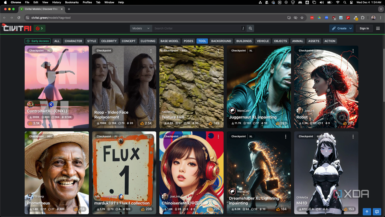This screenshot has height=217, width=385.
Task: Toggle the Early Access filter
Action: coord(38,41)
